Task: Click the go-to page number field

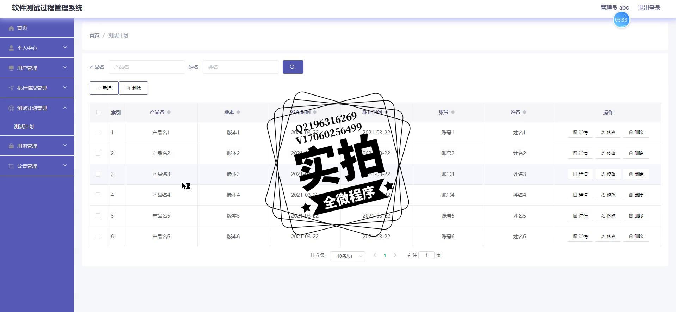Action: tap(426, 255)
